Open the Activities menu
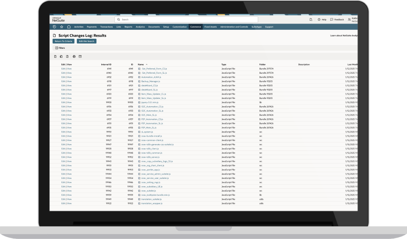 pyautogui.click(x=79, y=27)
